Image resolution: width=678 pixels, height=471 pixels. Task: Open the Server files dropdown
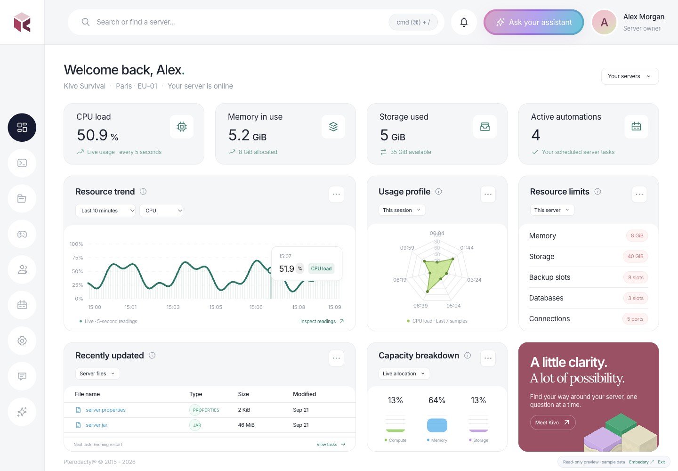[x=97, y=374]
